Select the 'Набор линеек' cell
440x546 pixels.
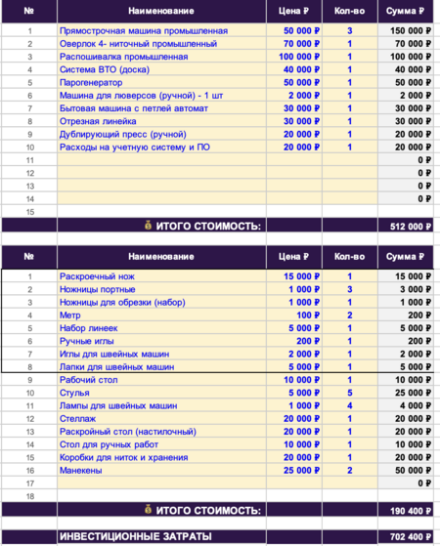[161, 327]
